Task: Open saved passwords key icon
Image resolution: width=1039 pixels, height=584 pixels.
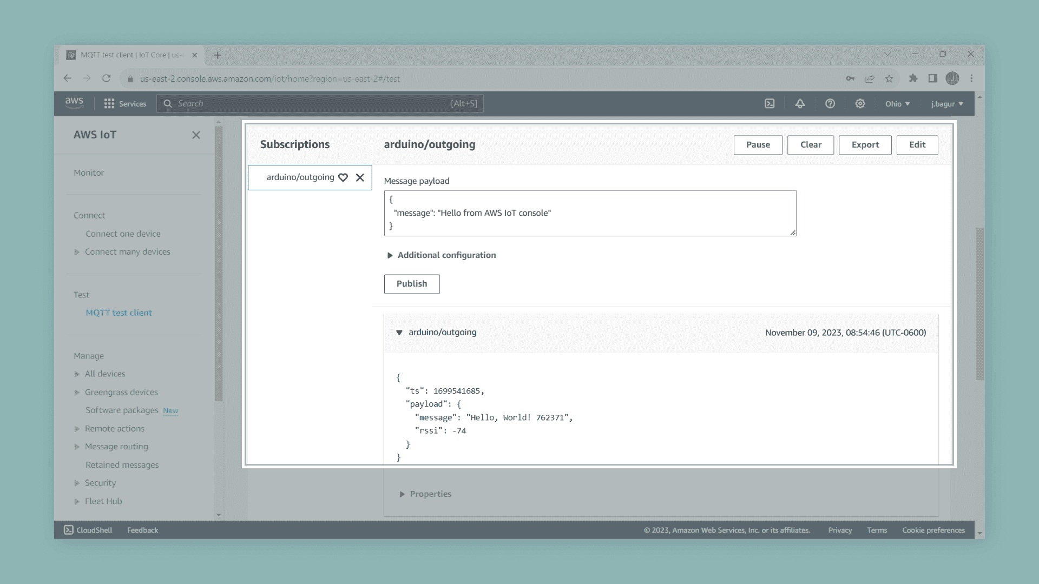Action: click(x=850, y=78)
